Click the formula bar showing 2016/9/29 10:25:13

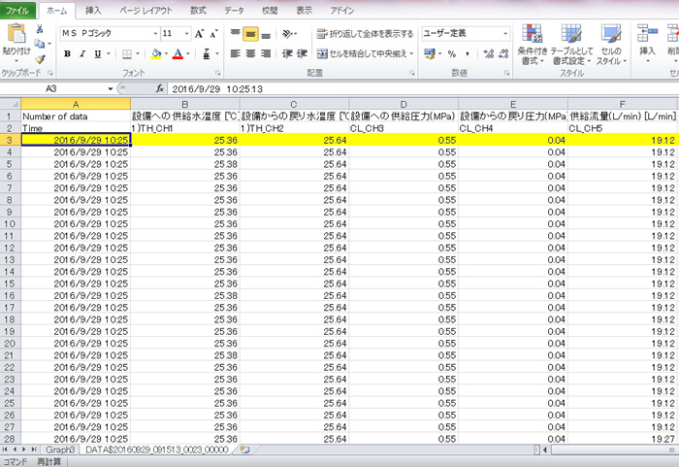pos(422,89)
